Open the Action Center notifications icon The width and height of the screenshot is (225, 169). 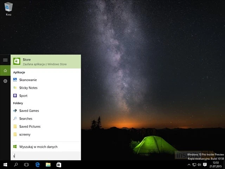[x=205, y=165]
